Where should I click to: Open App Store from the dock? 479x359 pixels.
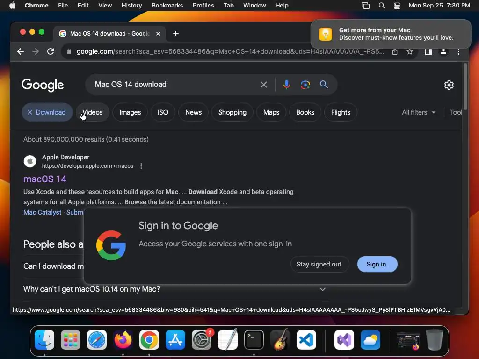[x=175, y=340]
